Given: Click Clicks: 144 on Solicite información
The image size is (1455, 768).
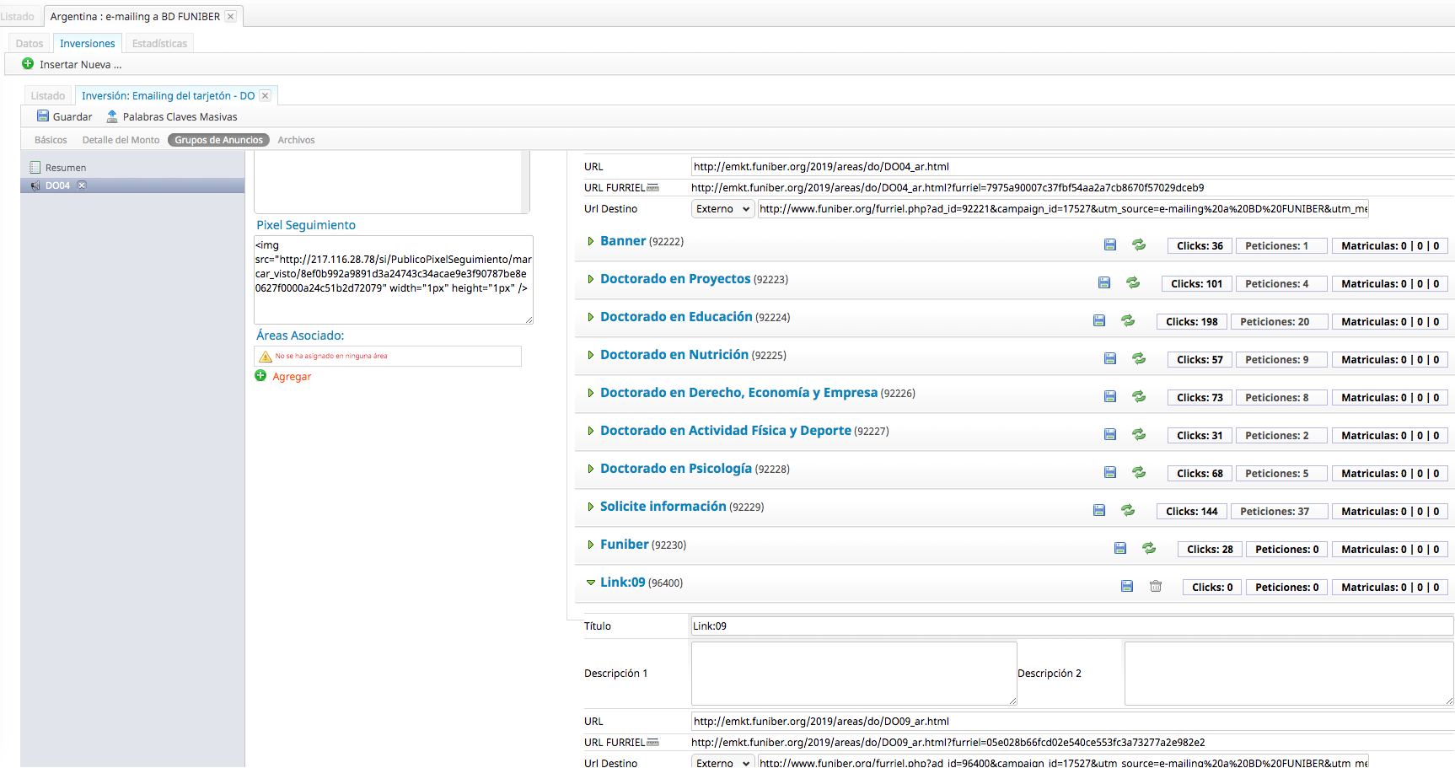Looking at the screenshot, I should pyautogui.click(x=1191, y=511).
